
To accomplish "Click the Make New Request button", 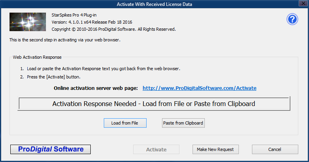I will tap(216, 149).
